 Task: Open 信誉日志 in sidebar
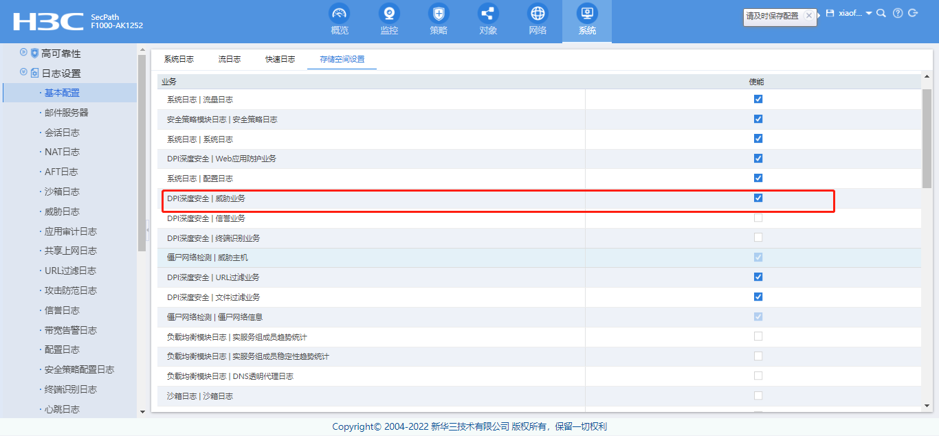pyautogui.click(x=62, y=310)
